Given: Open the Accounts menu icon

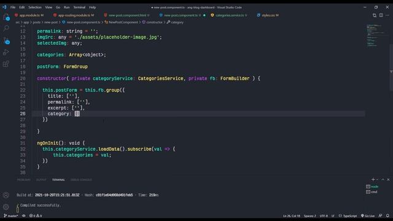Looking at the screenshot, I should [6, 195].
